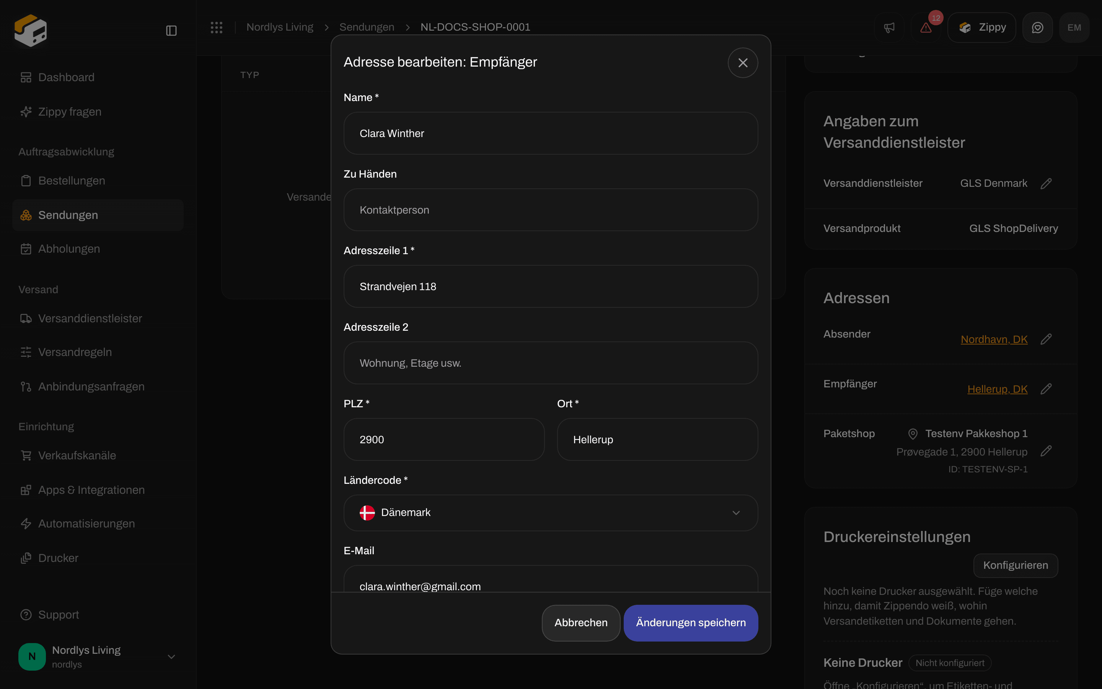The width and height of the screenshot is (1102, 689).
Task: Click Abbrechen button
Action: [580, 623]
